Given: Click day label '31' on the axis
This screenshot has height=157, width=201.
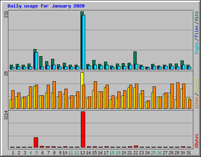Looking at the screenshot, I should (x=188, y=153).
